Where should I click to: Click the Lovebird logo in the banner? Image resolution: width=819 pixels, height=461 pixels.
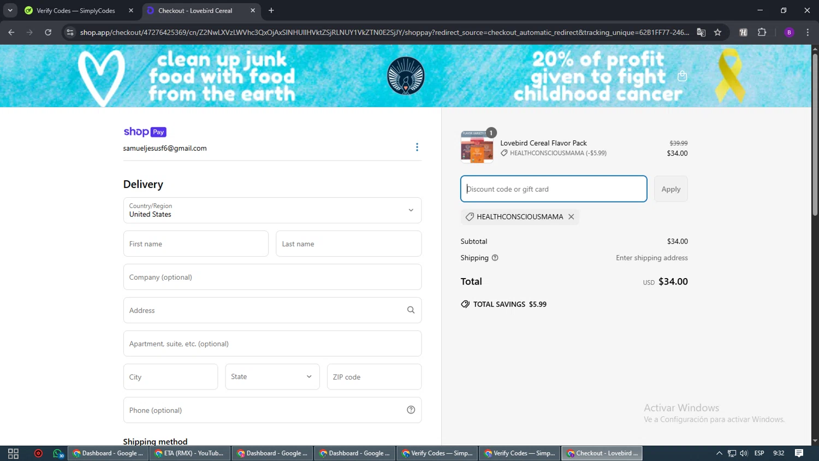tap(406, 76)
